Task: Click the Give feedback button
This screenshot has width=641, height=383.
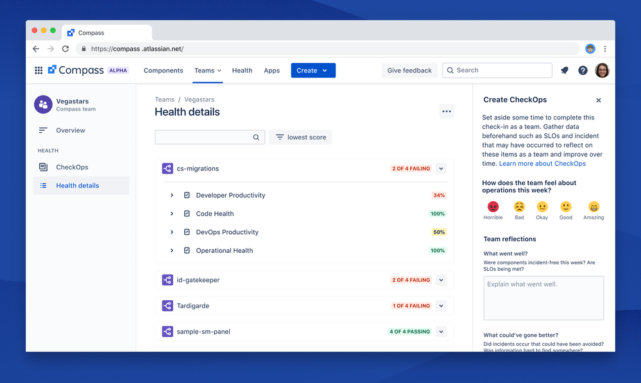Action: [409, 71]
